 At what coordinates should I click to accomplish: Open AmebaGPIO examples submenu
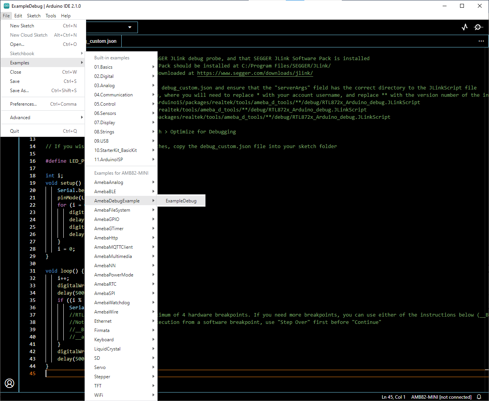[121, 219]
